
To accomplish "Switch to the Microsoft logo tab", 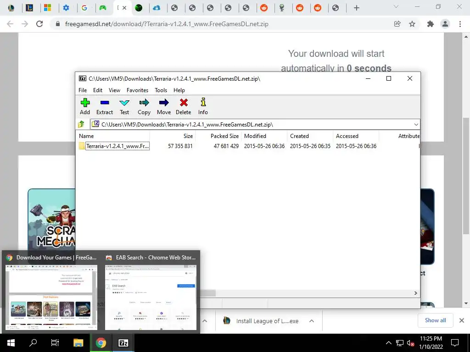I will click(x=47, y=8).
